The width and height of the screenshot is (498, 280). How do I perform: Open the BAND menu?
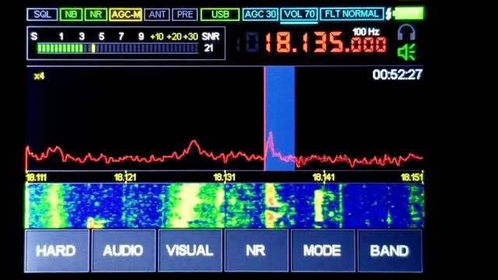pos(390,250)
